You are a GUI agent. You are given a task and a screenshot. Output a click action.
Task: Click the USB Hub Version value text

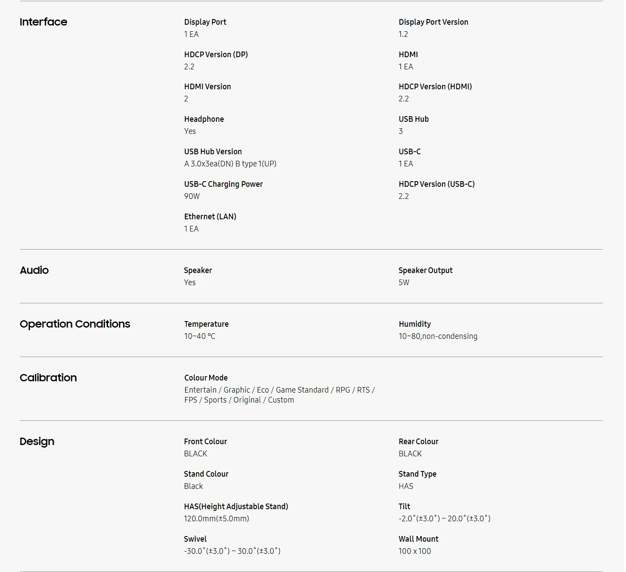point(230,164)
